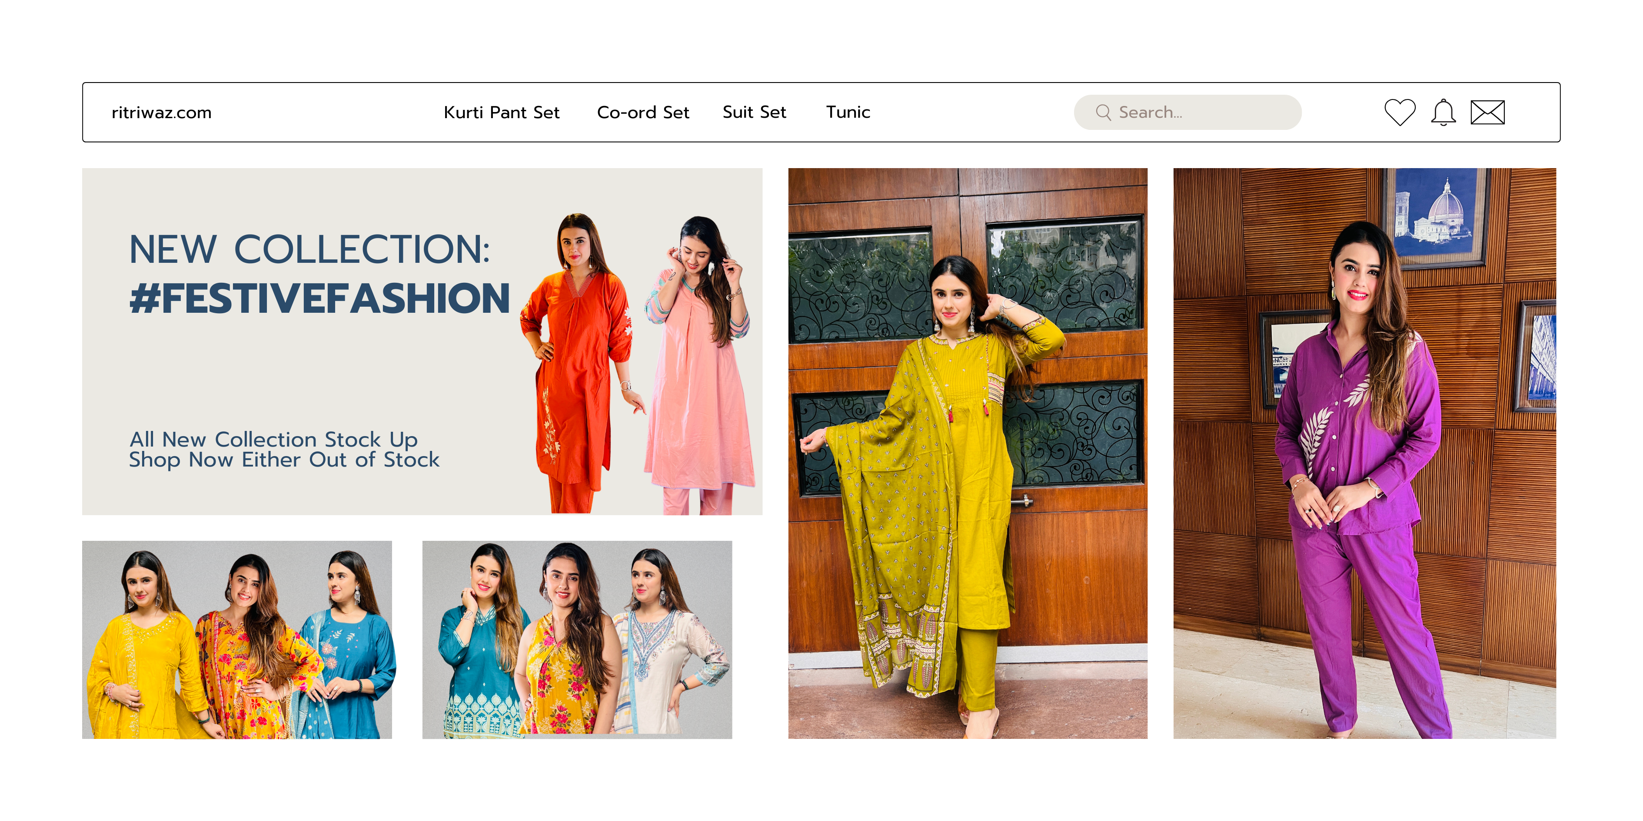The width and height of the screenshot is (1643, 821).
Task: Open the mail envelope icon
Action: [x=1487, y=112]
